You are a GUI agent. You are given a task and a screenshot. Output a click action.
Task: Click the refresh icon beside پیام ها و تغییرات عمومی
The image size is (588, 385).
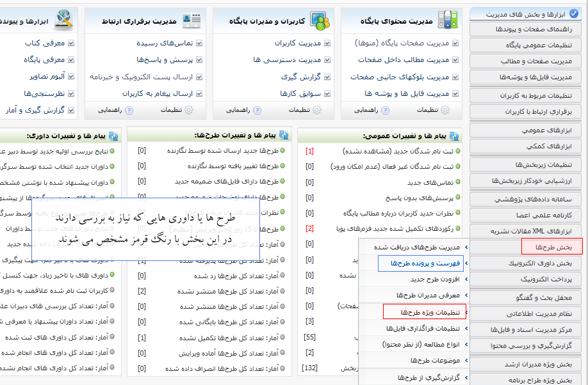454,136
